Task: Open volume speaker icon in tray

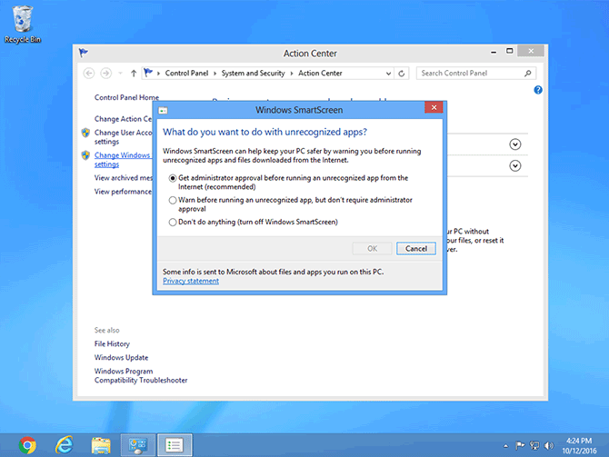Action: pyautogui.click(x=548, y=446)
